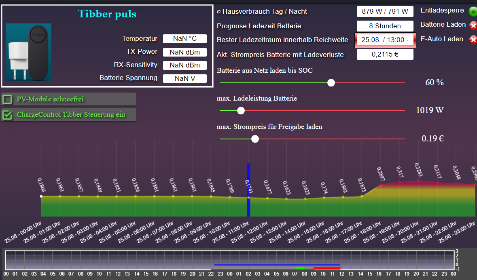This screenshot has width=477, height=280.
Task: Click the 0.1789 price label on the chart
Action: click(x=230, y=185)
